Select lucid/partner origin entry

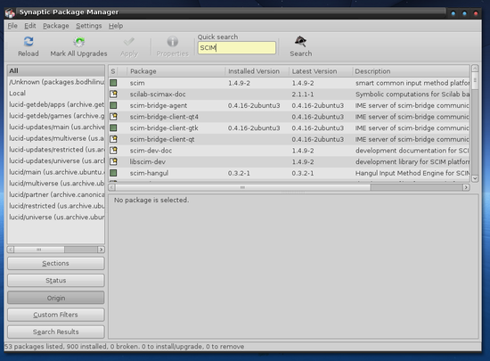[x=56, y=194]
